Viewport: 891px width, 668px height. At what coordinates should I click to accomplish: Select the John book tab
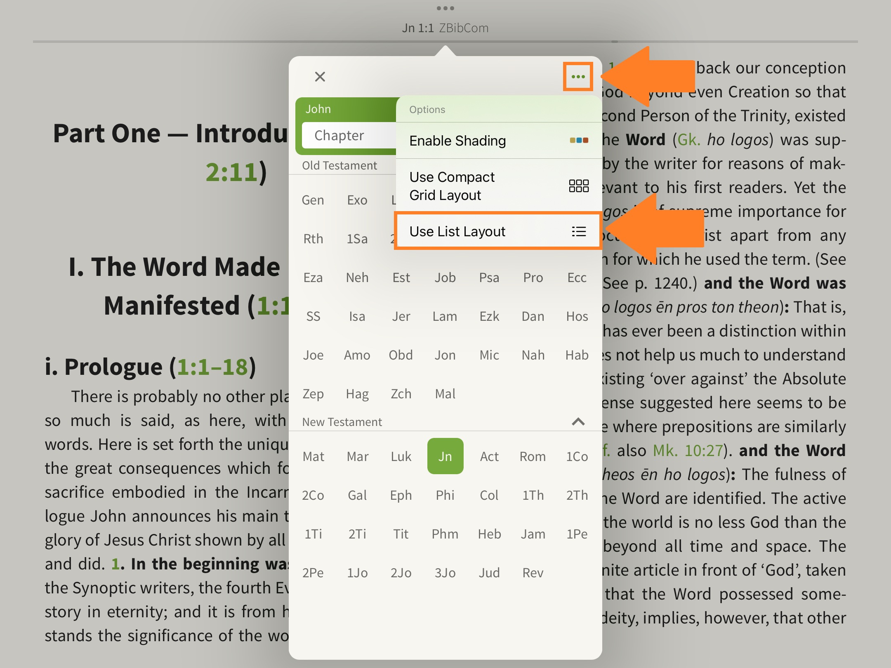pyautogui.click(x=318, y=108)
